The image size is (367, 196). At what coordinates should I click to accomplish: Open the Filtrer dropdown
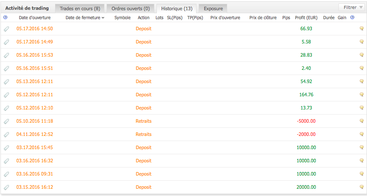351,7
